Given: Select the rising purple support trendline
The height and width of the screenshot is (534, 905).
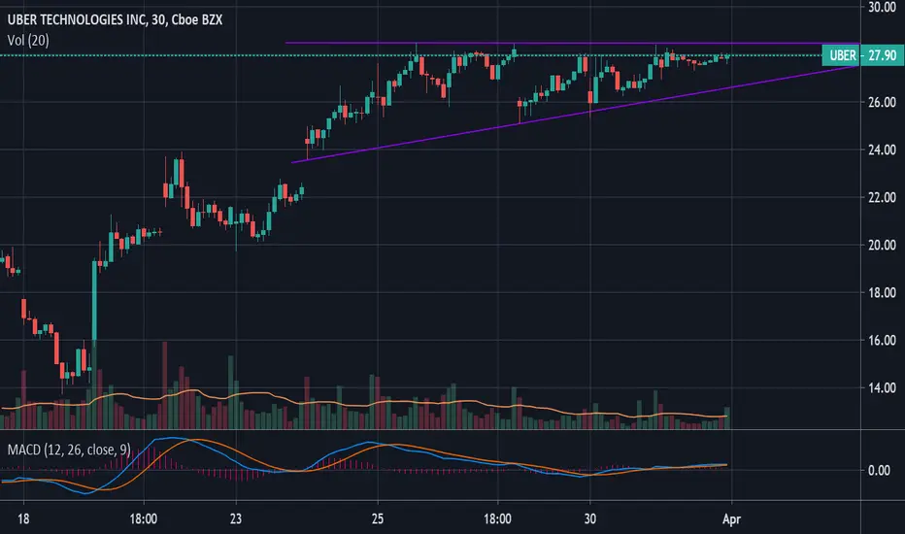Looking at the screenshot, I should 574,115.
